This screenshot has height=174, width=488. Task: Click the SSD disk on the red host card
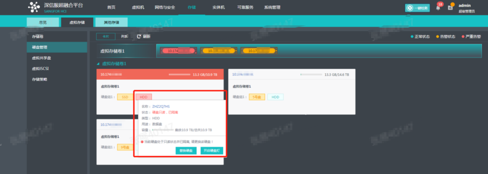(125, 97)
